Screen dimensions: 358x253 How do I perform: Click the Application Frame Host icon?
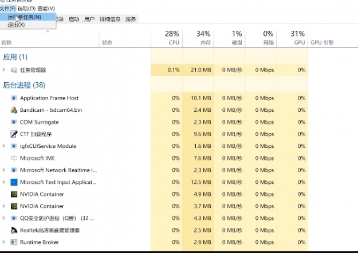coord(14,98)
